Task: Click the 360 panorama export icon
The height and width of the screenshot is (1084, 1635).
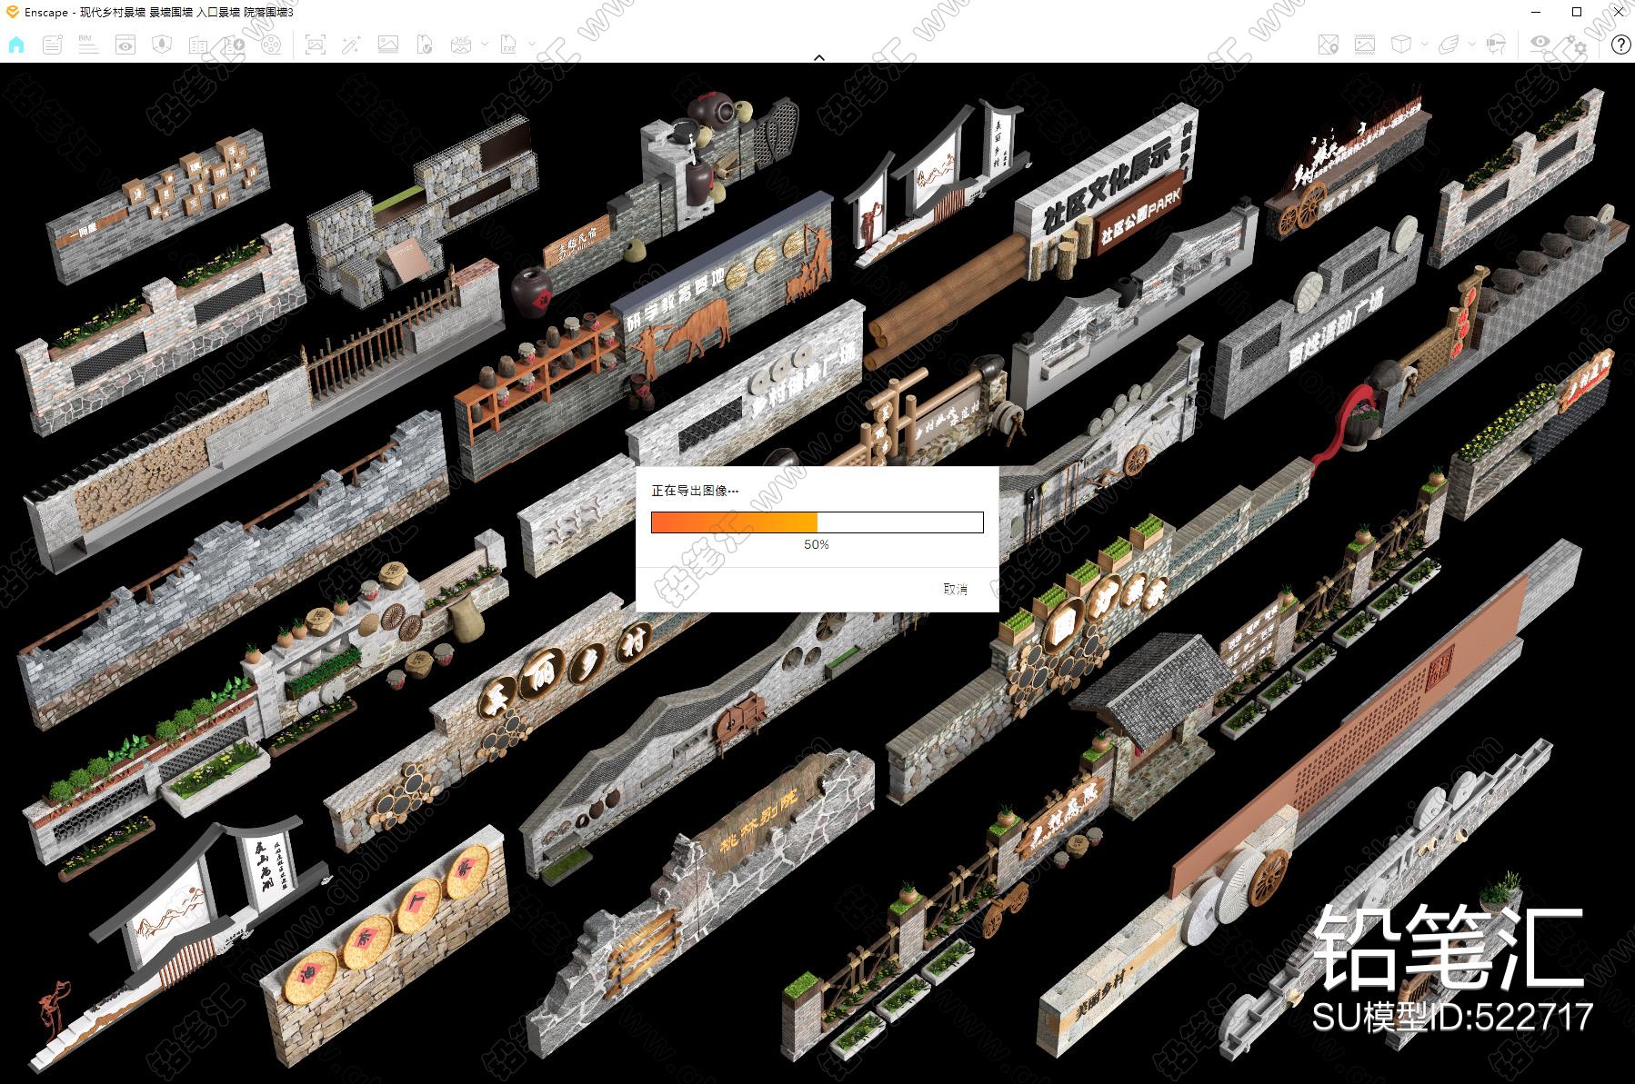Action: 461,45
